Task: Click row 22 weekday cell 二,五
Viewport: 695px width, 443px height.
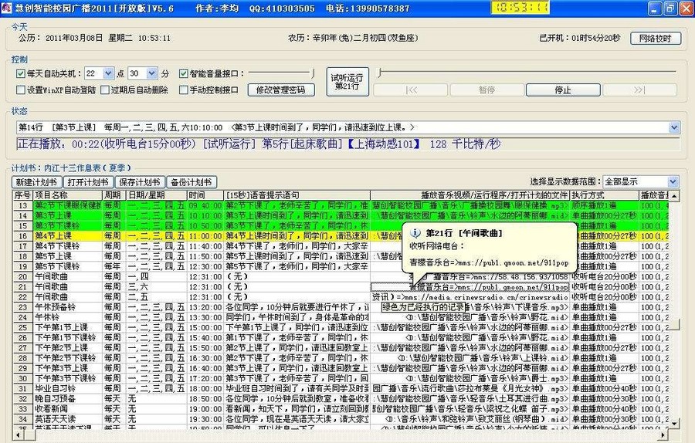Action: [157, 297]
